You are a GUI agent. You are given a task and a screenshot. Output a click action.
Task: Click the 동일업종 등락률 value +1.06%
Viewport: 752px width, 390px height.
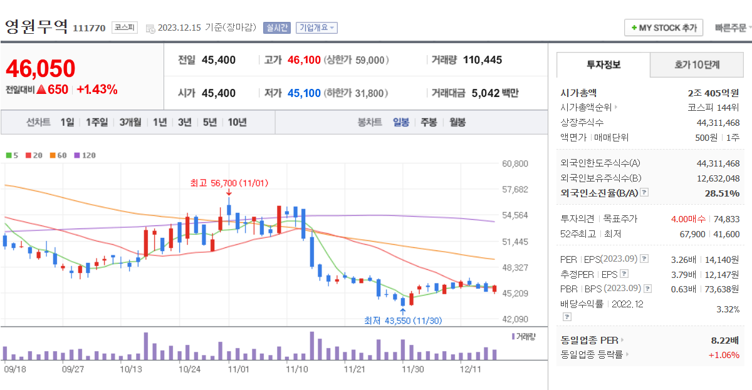(x=724, y=354)
